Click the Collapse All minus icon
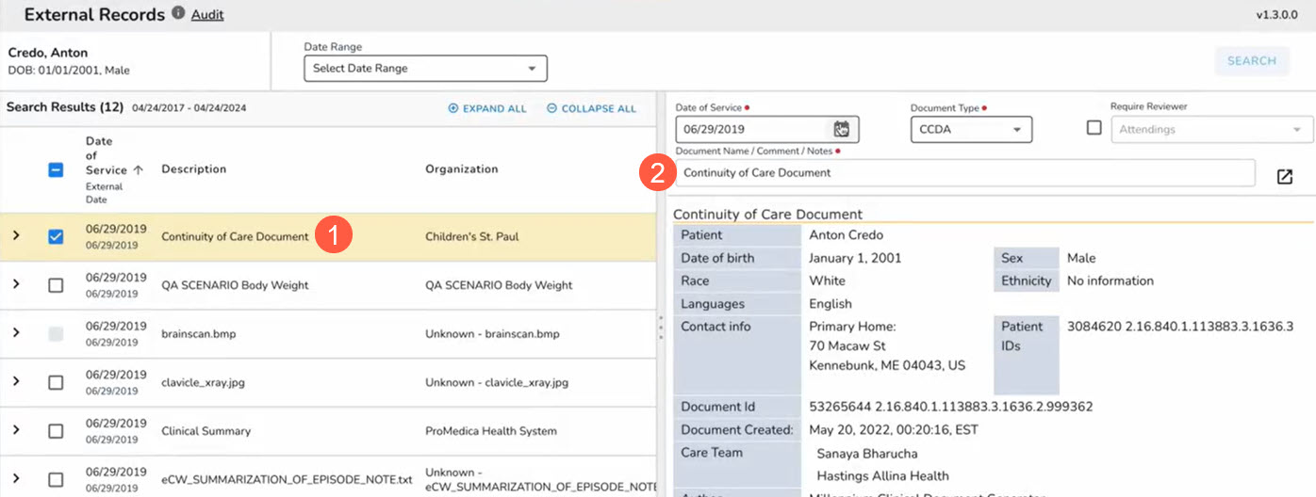The width and height of the screenshot is (1316, 497). click(x=551, y=109)
